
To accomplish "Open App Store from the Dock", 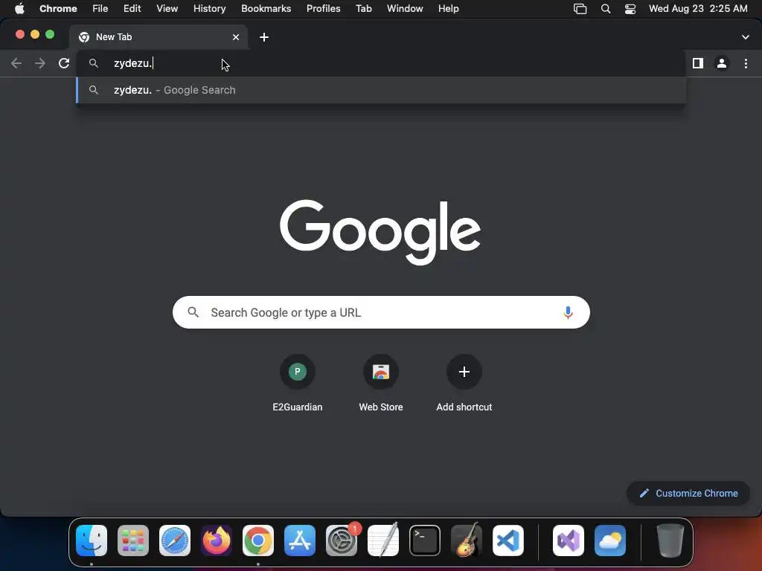I will [300, 540].
